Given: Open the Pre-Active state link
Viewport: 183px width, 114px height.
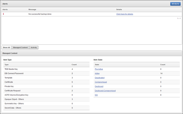Looking at the screenshot, I should pyautogui.click(x=99, y=69).
